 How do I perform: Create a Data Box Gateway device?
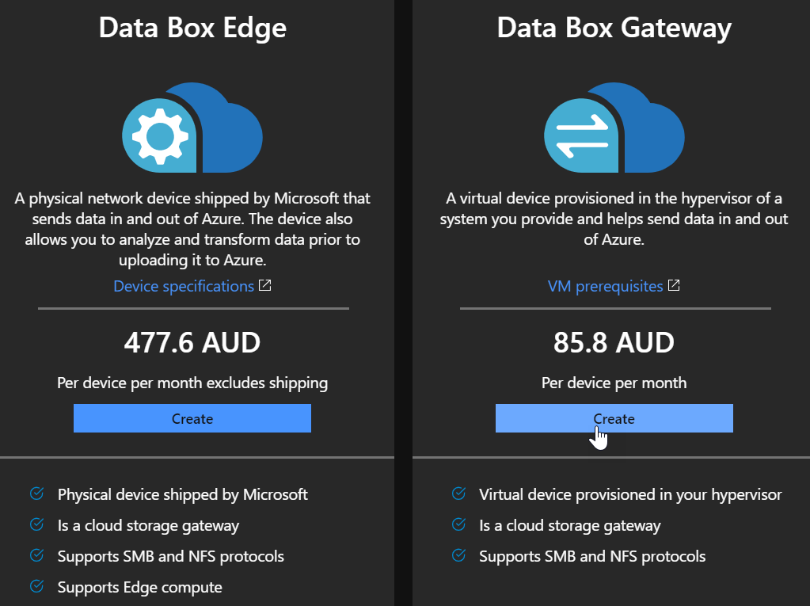614,418
